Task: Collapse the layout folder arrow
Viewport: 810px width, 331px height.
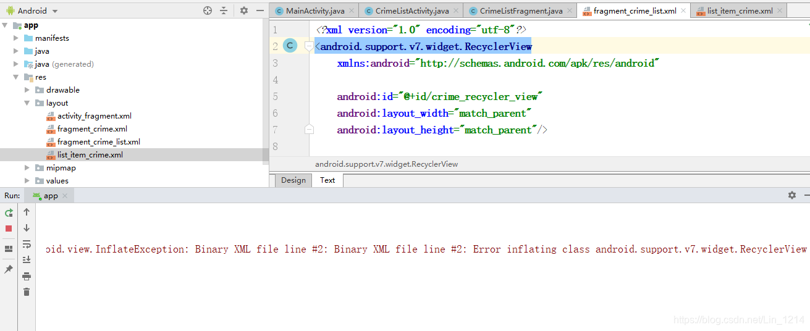Action: tap(28, 103)
